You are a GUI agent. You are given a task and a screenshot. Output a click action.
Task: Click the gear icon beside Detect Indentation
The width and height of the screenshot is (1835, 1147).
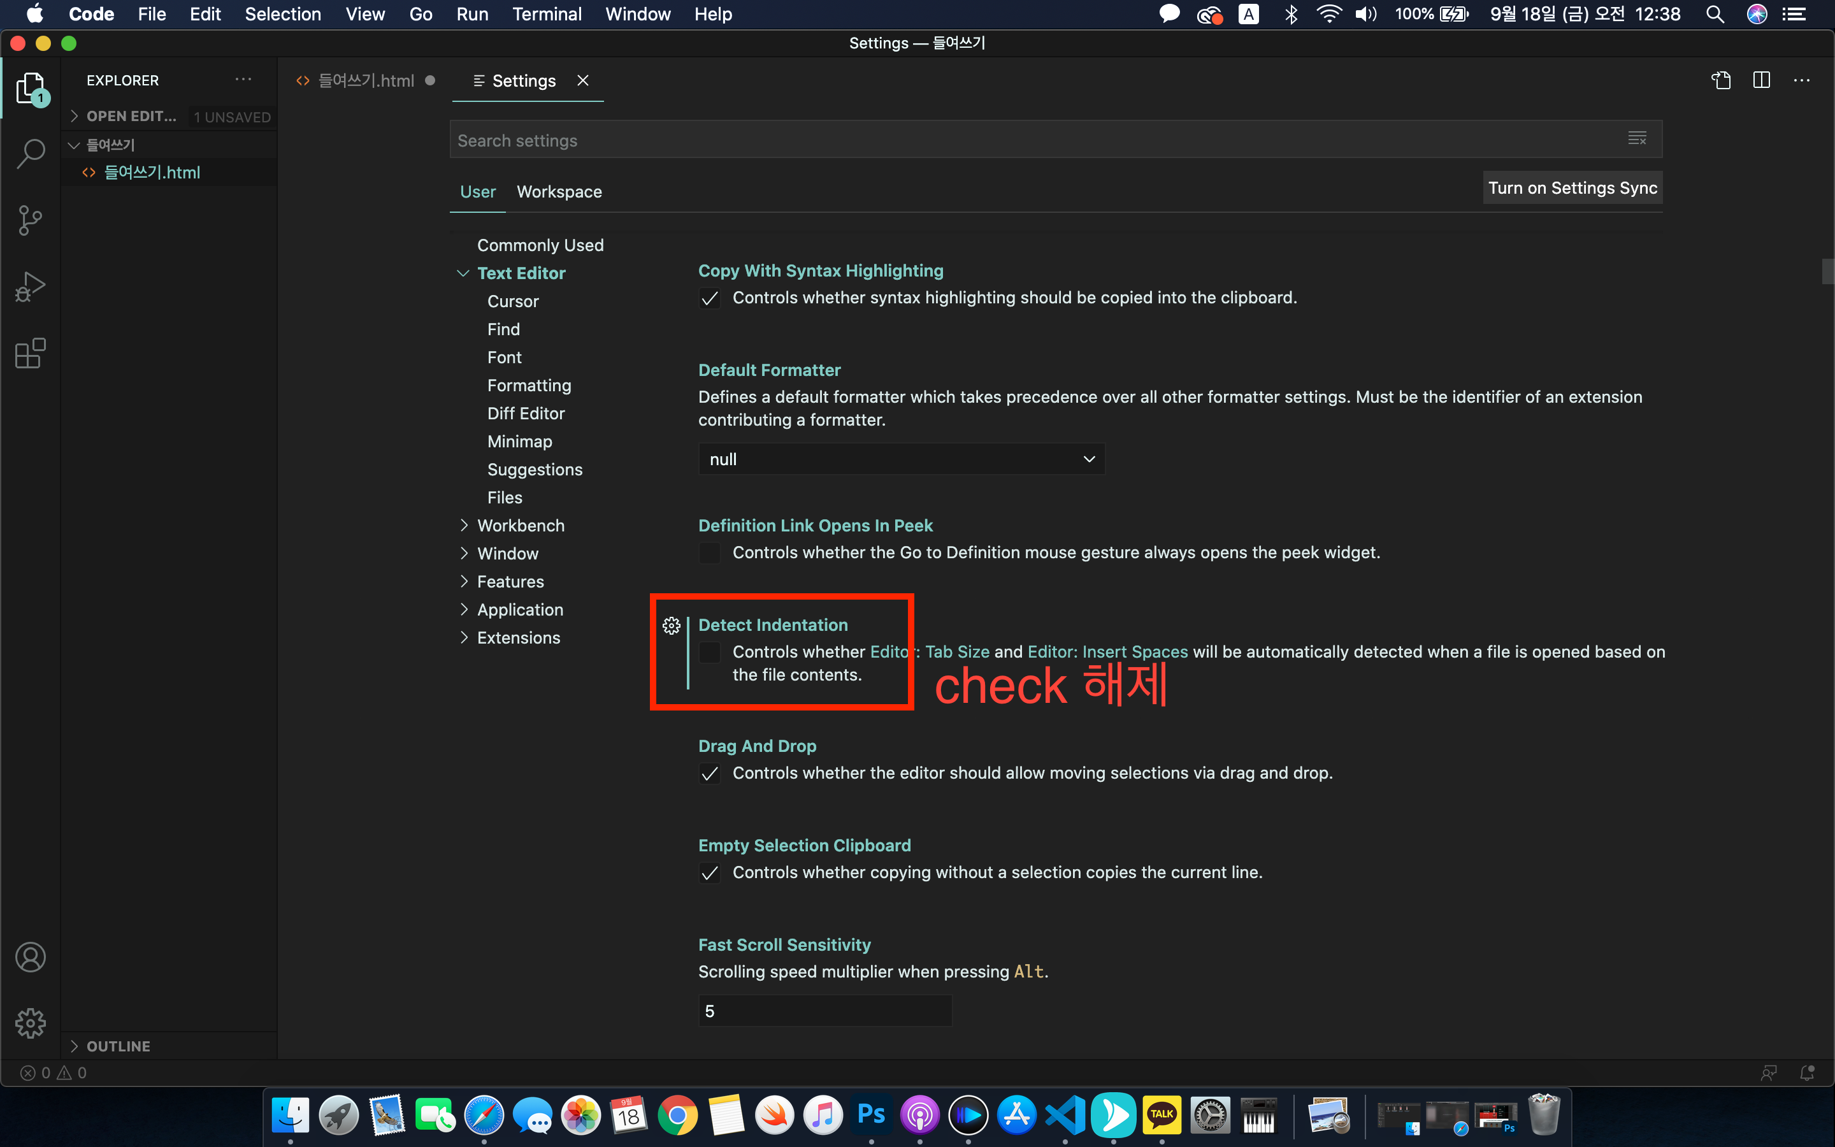coord(671,626)
